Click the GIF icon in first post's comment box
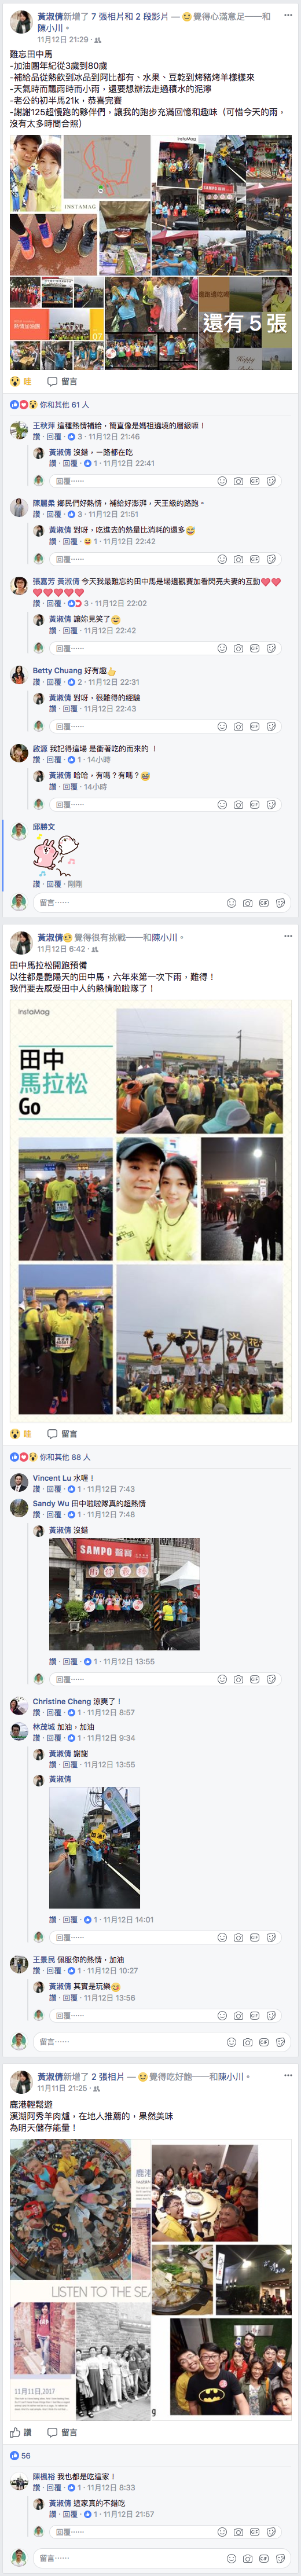Viewport: 301px width, 2576px height. point(264,903)
